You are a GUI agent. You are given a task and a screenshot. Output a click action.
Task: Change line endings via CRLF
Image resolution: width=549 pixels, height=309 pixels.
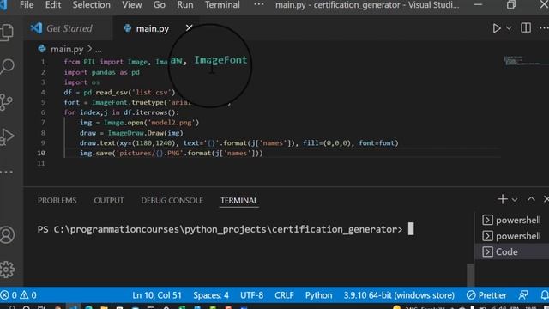[x=284, y=295]
